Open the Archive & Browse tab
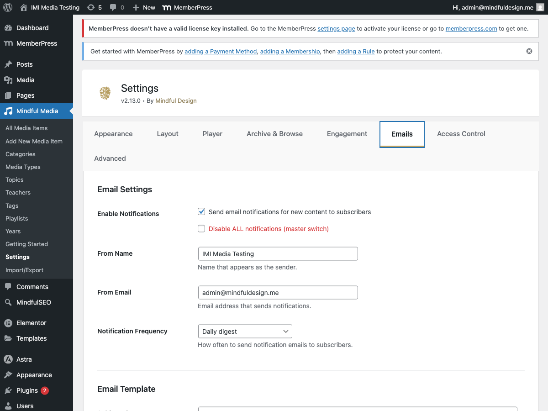The width and height of the screenshot is (548, 411). click(274, 134)
